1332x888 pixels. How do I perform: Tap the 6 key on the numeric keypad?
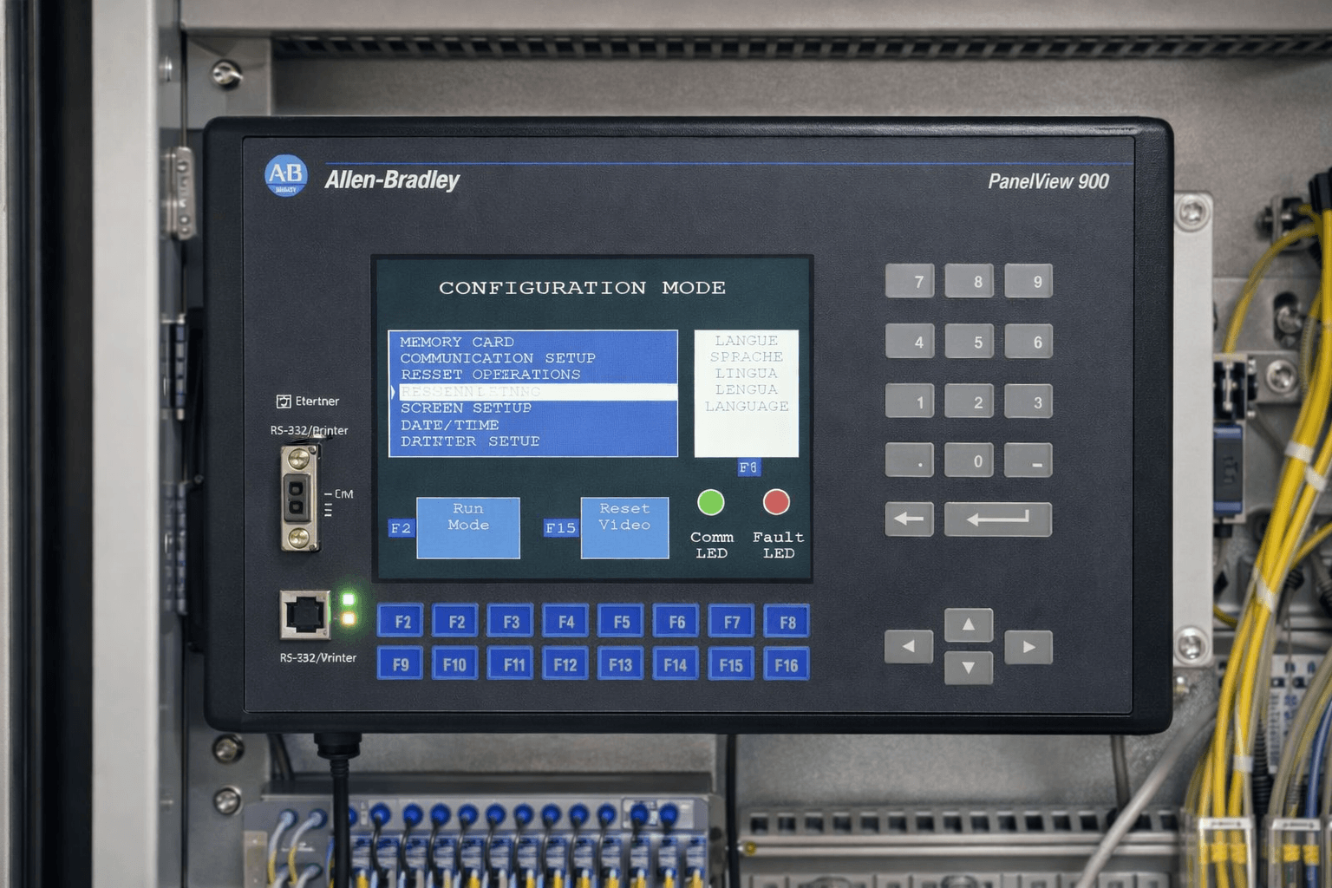click(x=1028, y=342)
